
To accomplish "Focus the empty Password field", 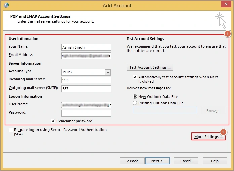I will pos(86,113).
